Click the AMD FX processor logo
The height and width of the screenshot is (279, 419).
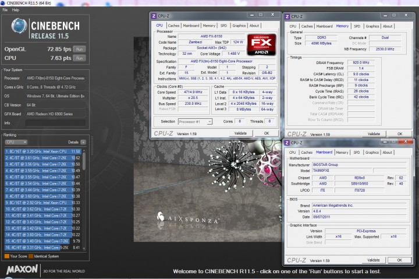click(261, 45)
